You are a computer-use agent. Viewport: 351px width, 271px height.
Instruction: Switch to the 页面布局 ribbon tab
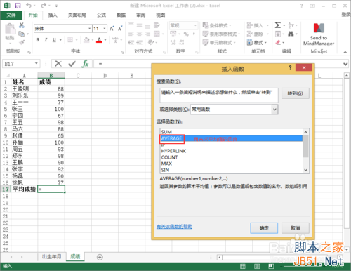click(x=77, y=15)
